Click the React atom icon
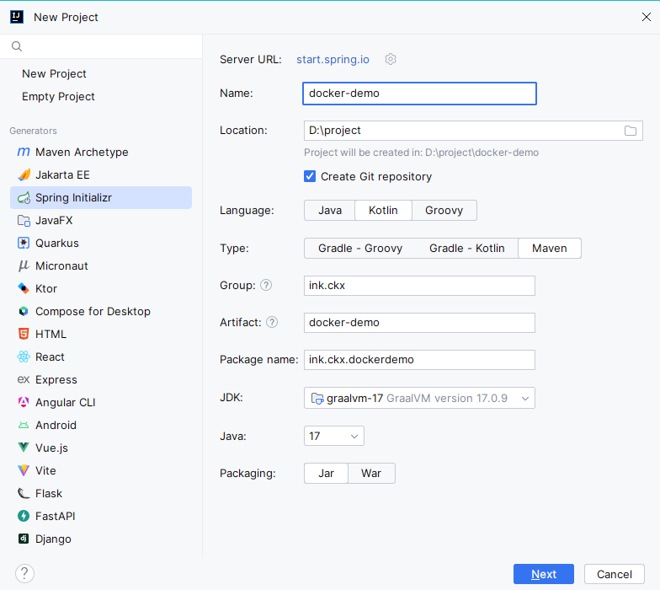The width and height of the screenshot is (660, 590). click(x=24, y=357)
